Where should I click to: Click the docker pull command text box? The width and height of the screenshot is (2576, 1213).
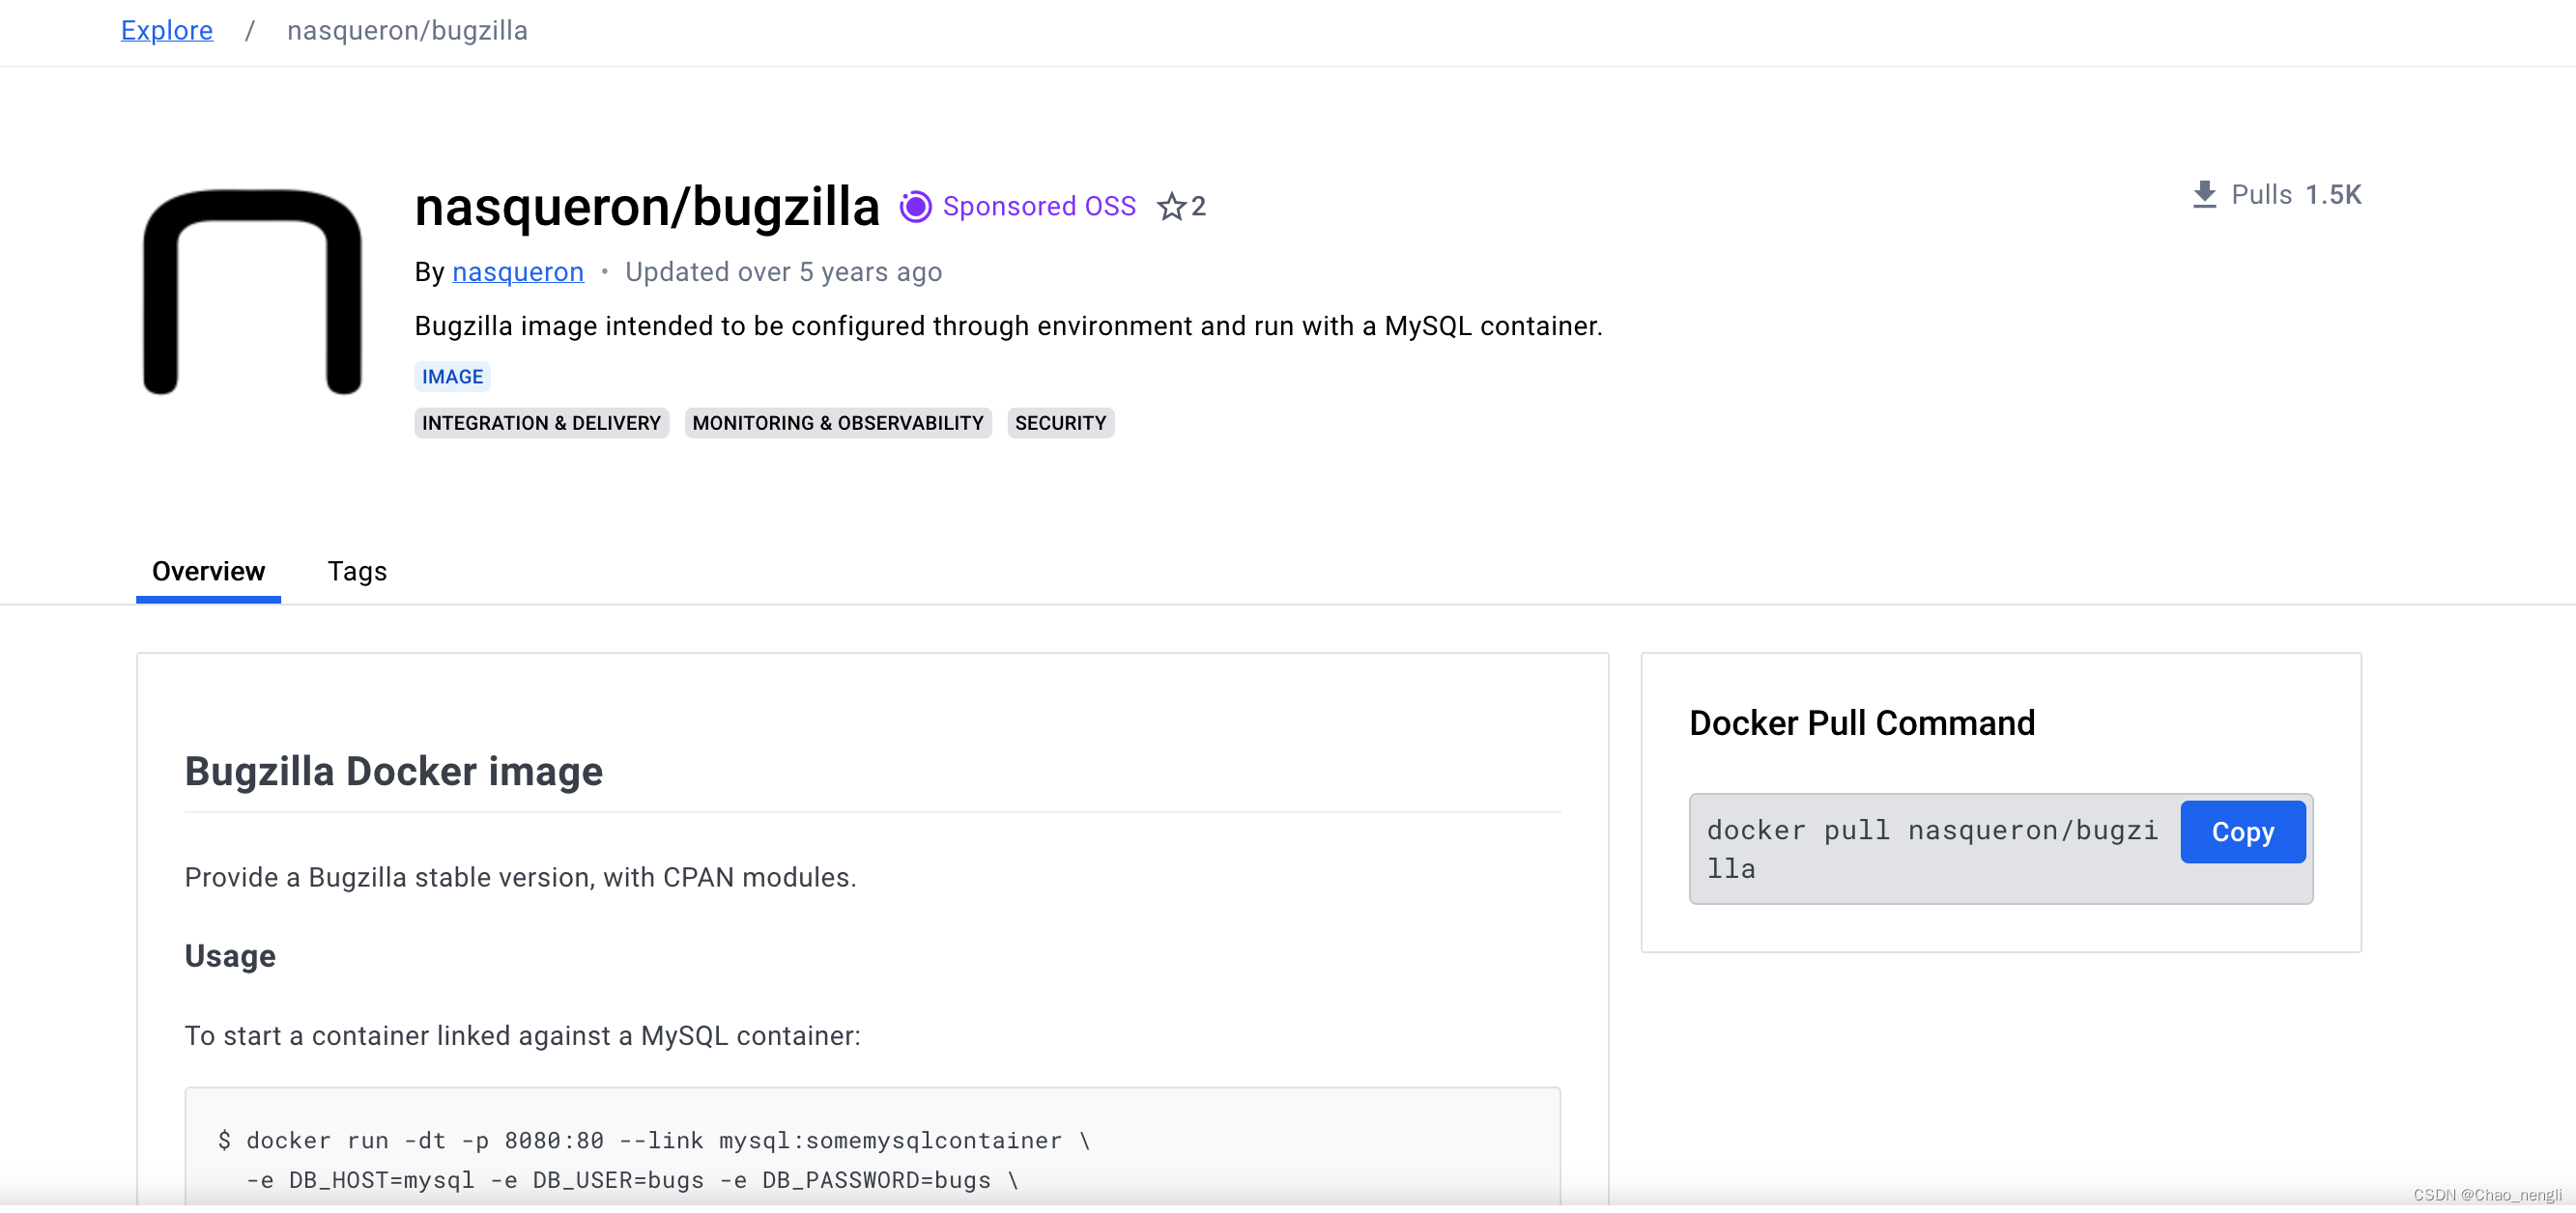point(1933,849)
